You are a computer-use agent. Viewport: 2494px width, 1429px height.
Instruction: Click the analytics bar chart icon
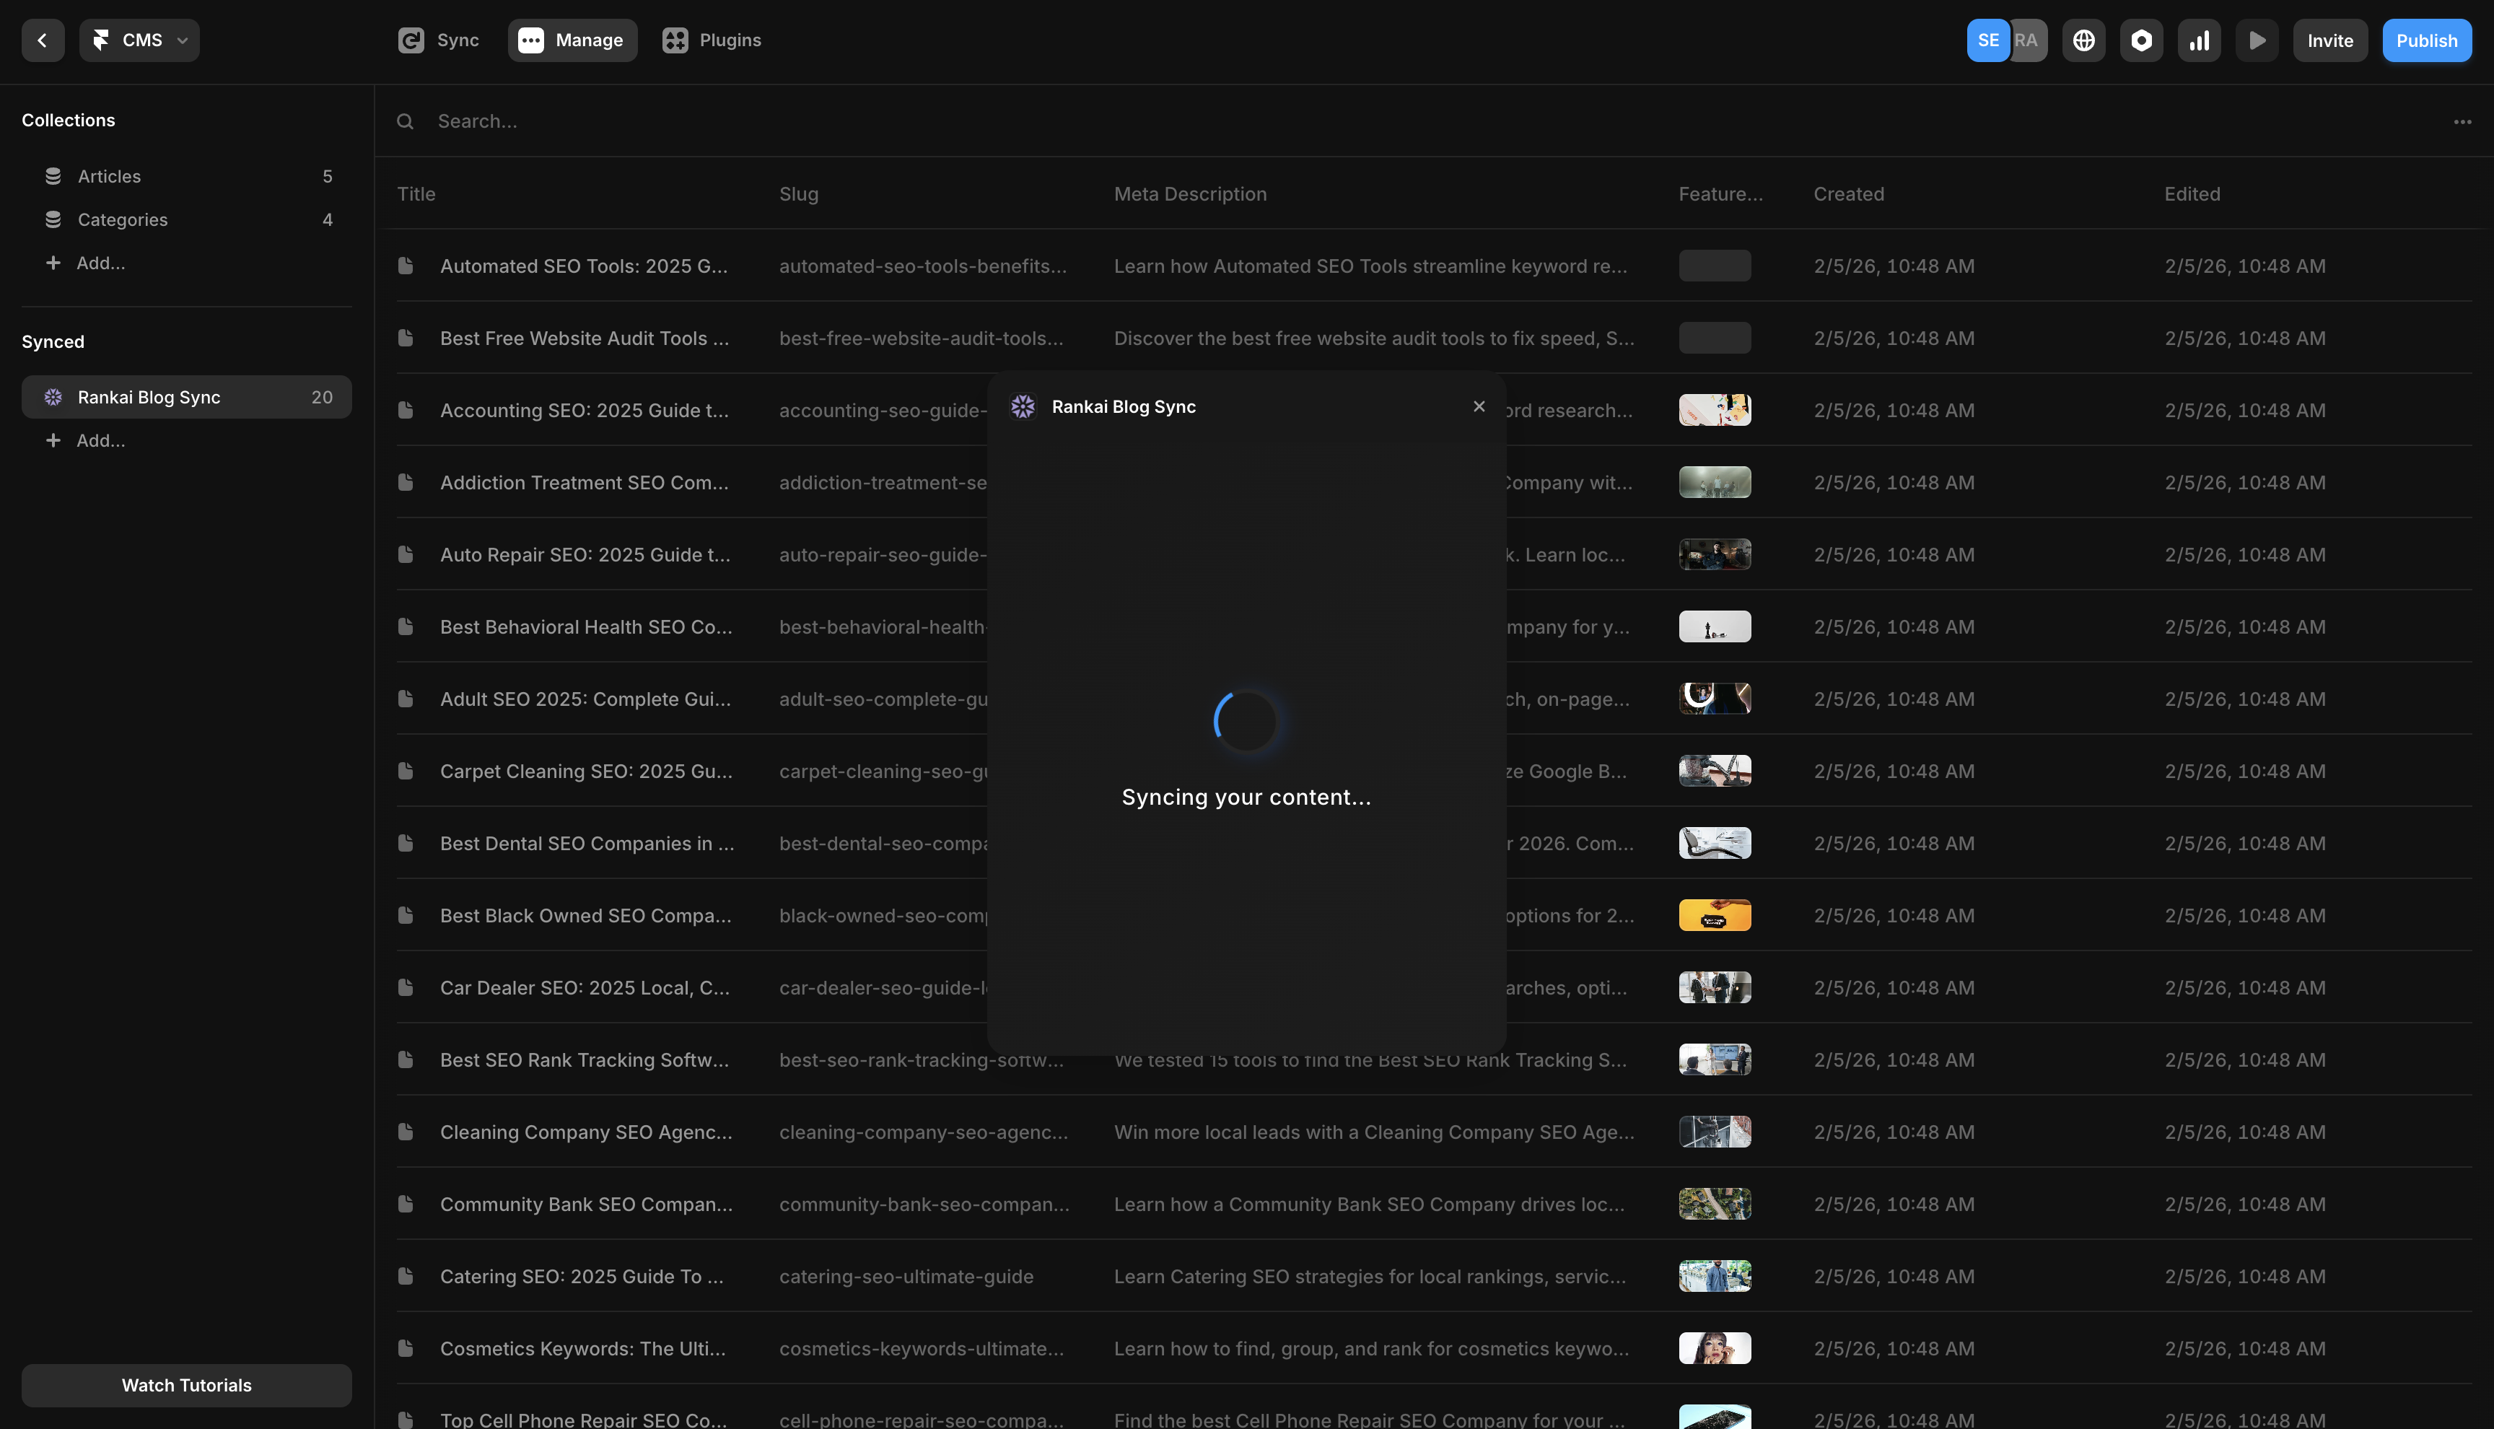pos(2200,40)
